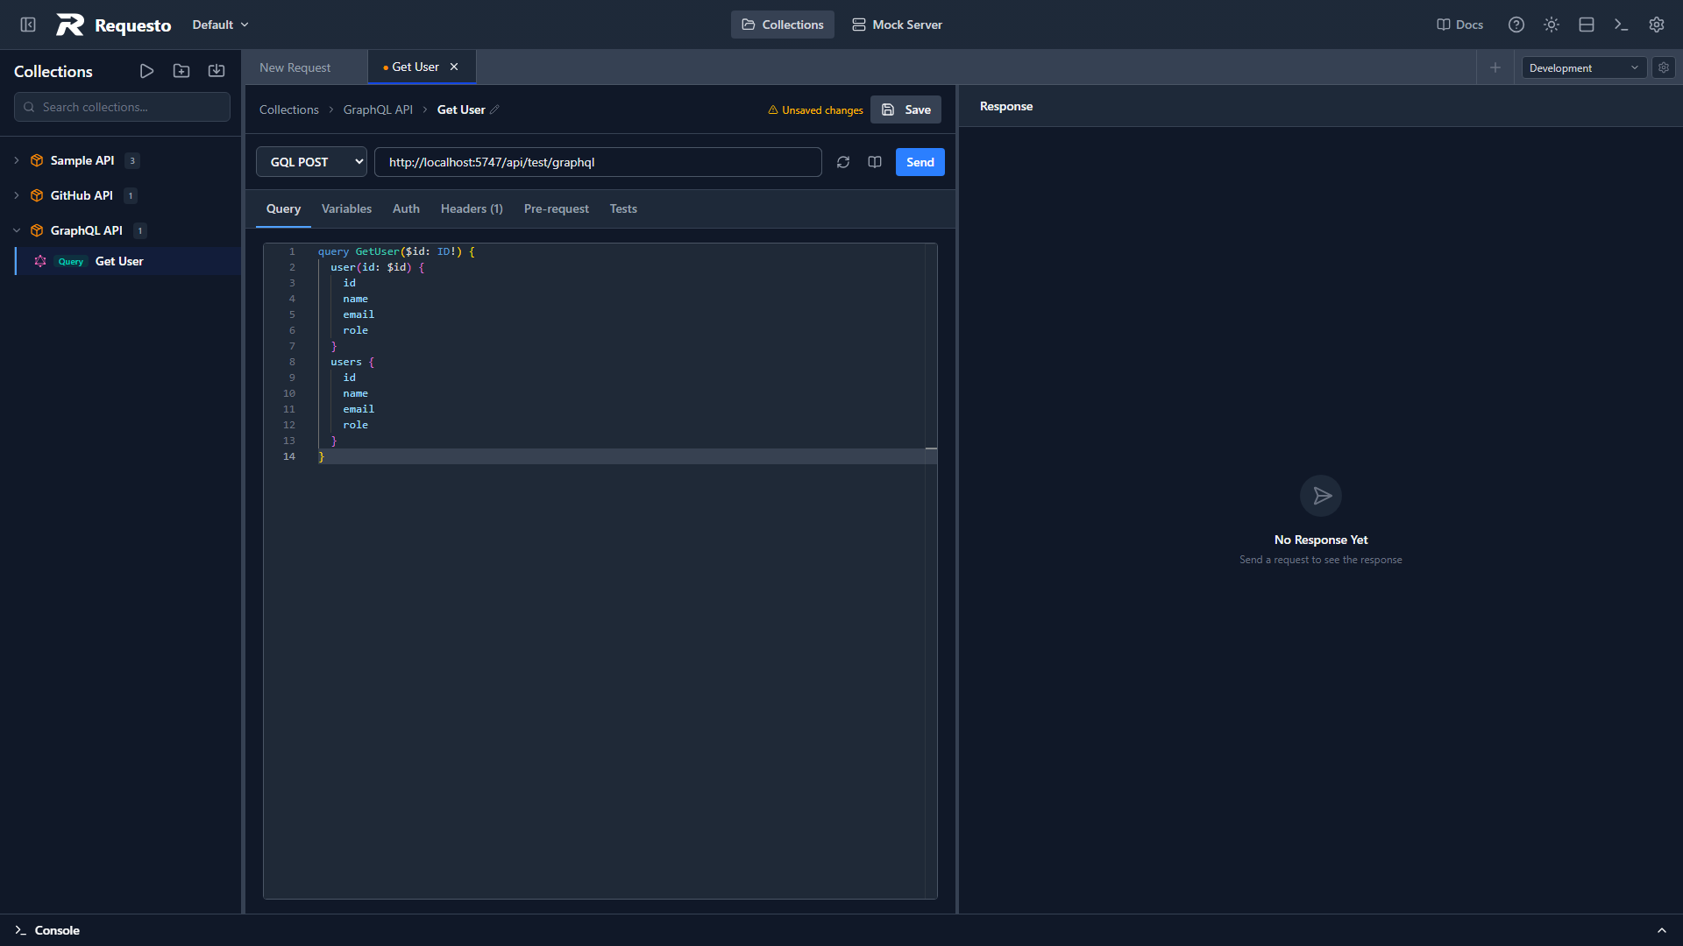Screen dimensions: 1683x946
Task: Focus the Search collections field
Action: point(122,107)
